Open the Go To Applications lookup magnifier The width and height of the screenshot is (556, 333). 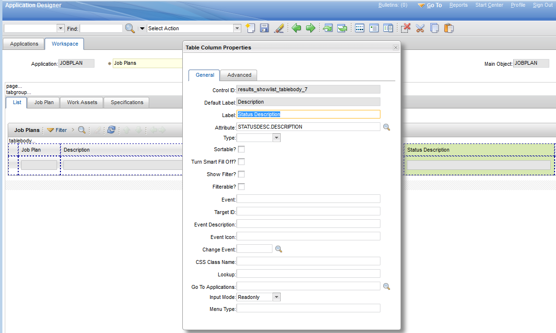point(387,286)
